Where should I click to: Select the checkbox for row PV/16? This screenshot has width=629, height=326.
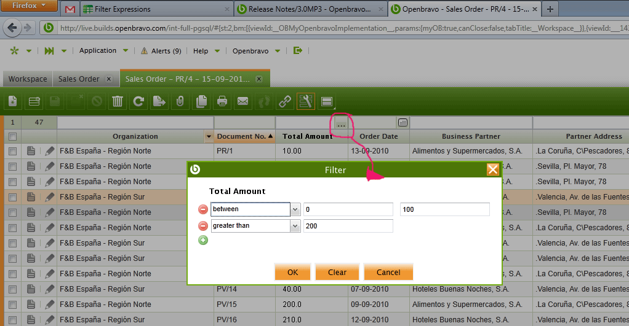[x=12, y=320]
